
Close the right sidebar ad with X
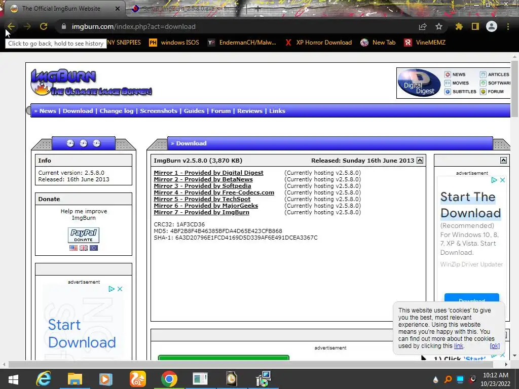coord(502,180)
